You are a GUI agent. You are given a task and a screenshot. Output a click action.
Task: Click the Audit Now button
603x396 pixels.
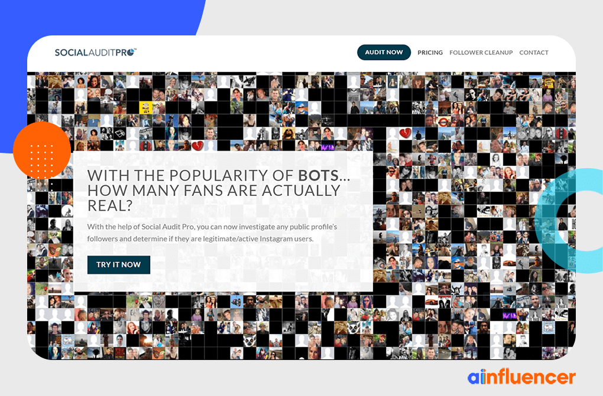click(x=384, y=53)
